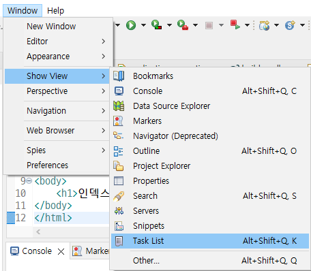Select Data Source Explorer view

click(x=210, y=106)
